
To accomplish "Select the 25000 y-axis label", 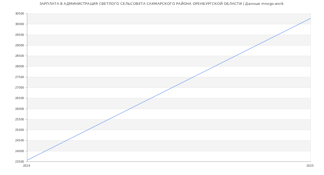I will (x=19, y=130).
